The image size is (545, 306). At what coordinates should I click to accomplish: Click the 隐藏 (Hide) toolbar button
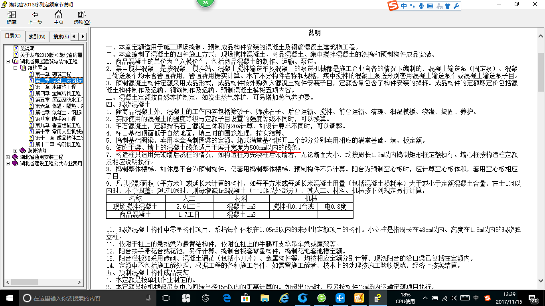(11, 18)
